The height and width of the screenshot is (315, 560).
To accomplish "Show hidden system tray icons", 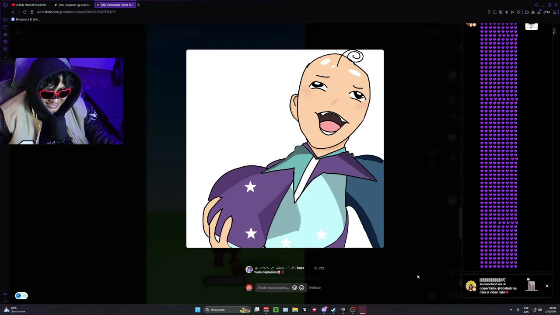I will (x=511, y=310).
